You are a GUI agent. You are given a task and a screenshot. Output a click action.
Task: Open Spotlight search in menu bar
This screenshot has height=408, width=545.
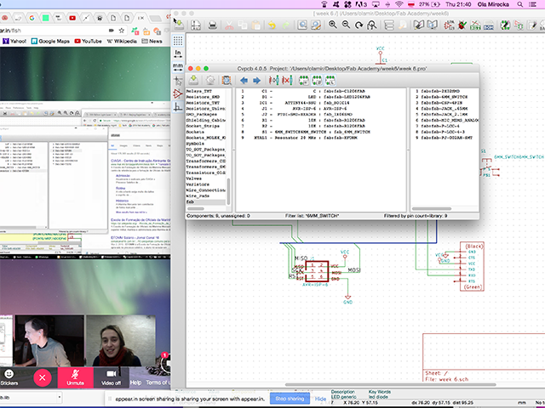coord(520,4)
